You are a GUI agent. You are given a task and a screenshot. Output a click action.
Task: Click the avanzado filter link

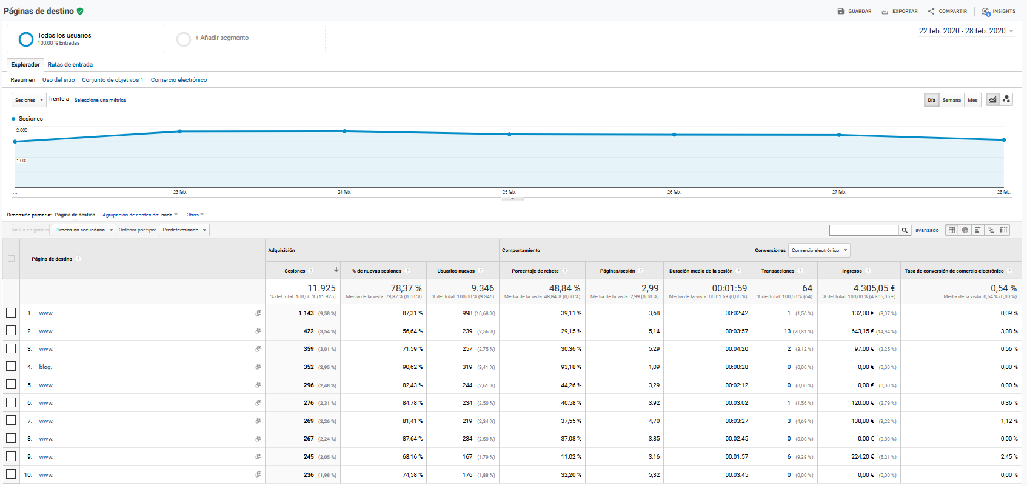coord(927,230)
